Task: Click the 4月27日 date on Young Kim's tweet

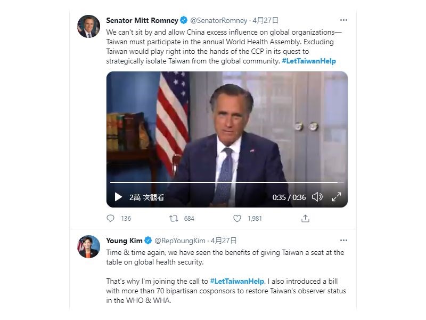Action: 224,241
